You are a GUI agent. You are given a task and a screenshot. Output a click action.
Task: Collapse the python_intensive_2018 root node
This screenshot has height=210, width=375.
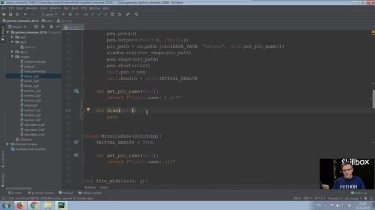[x=8, y=32]
